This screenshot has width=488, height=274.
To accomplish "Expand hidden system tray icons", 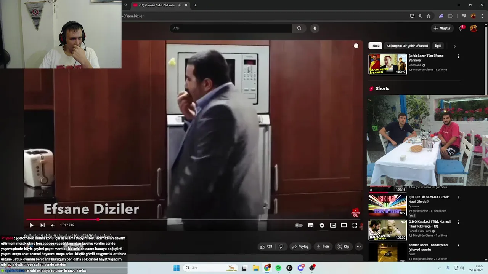I will pyautogui.click(x=440, y=268).
